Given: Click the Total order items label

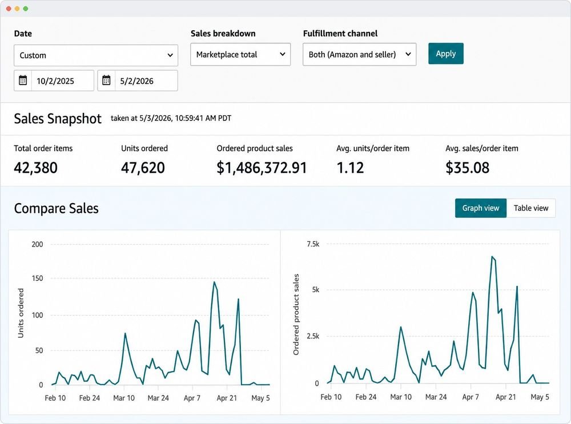Looking at the screenshot, I should [43, 148].
